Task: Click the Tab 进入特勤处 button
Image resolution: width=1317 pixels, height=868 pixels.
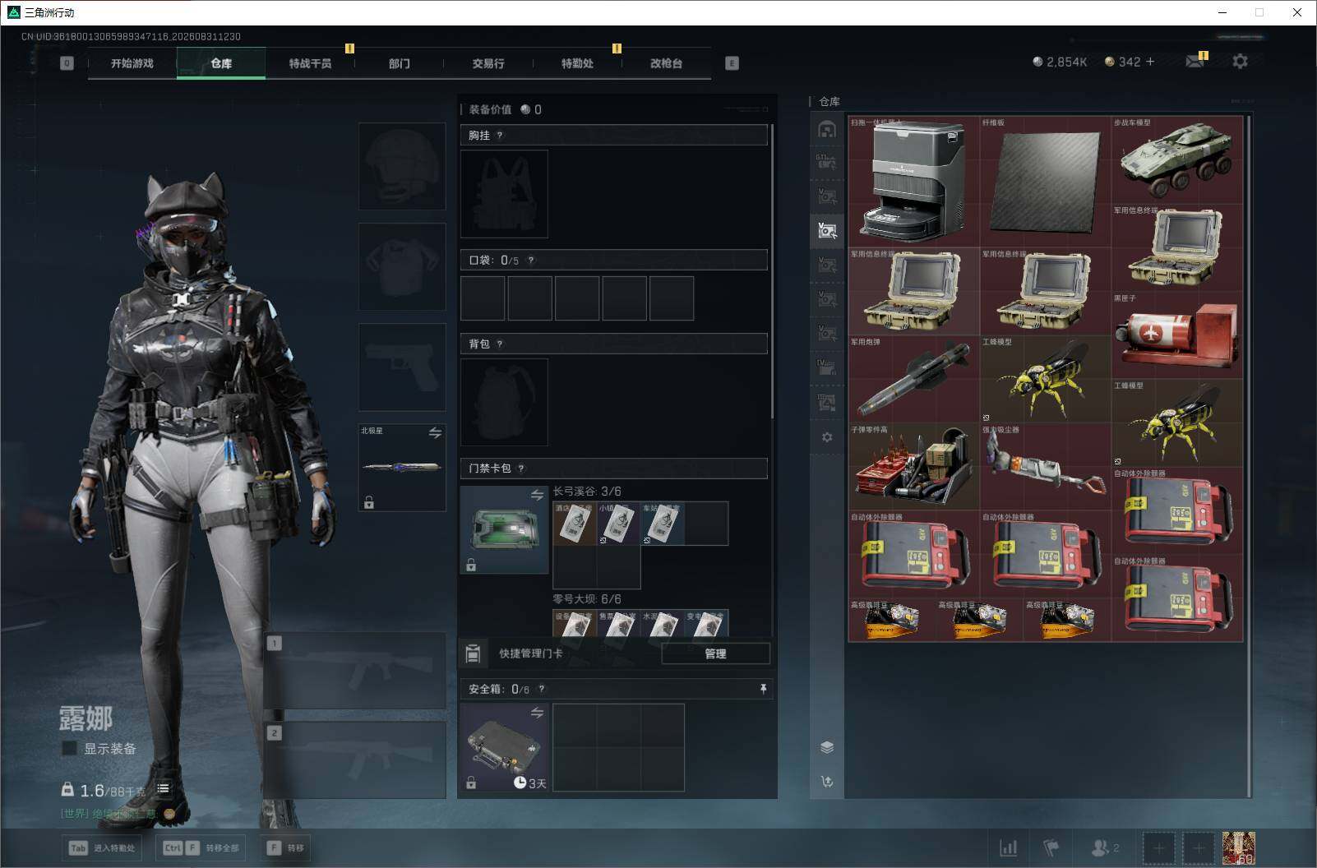Action: (104, 847)
